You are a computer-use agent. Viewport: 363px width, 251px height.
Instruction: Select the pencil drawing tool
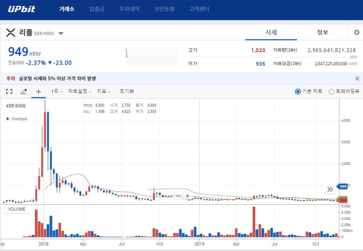coord(24,91)
